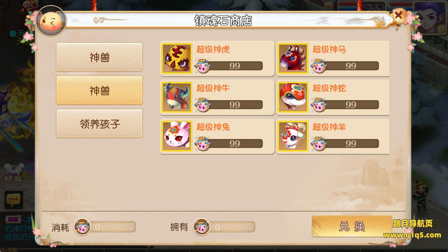Click the 超级神羊 name label

329,127
